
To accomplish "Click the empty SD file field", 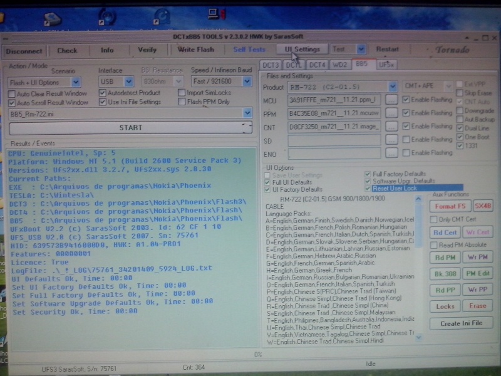I will pos(334,140).
